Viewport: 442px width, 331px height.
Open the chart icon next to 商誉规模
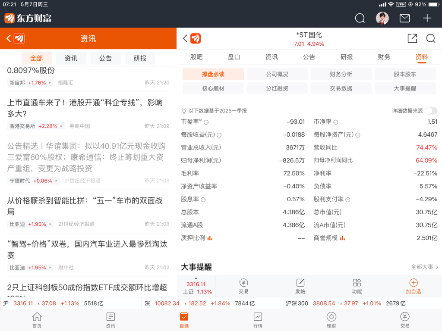click(342, 238)
